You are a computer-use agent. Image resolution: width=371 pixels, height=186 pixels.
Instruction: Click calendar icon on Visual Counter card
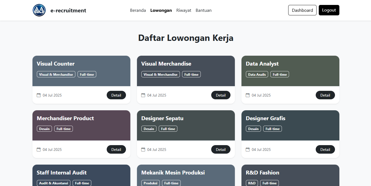tap(39, 95)
